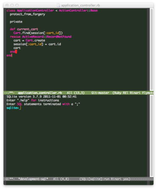Screen dimensions: 157x190
Task: Click the final end keyword closing the class
Action: pos(9,55)
